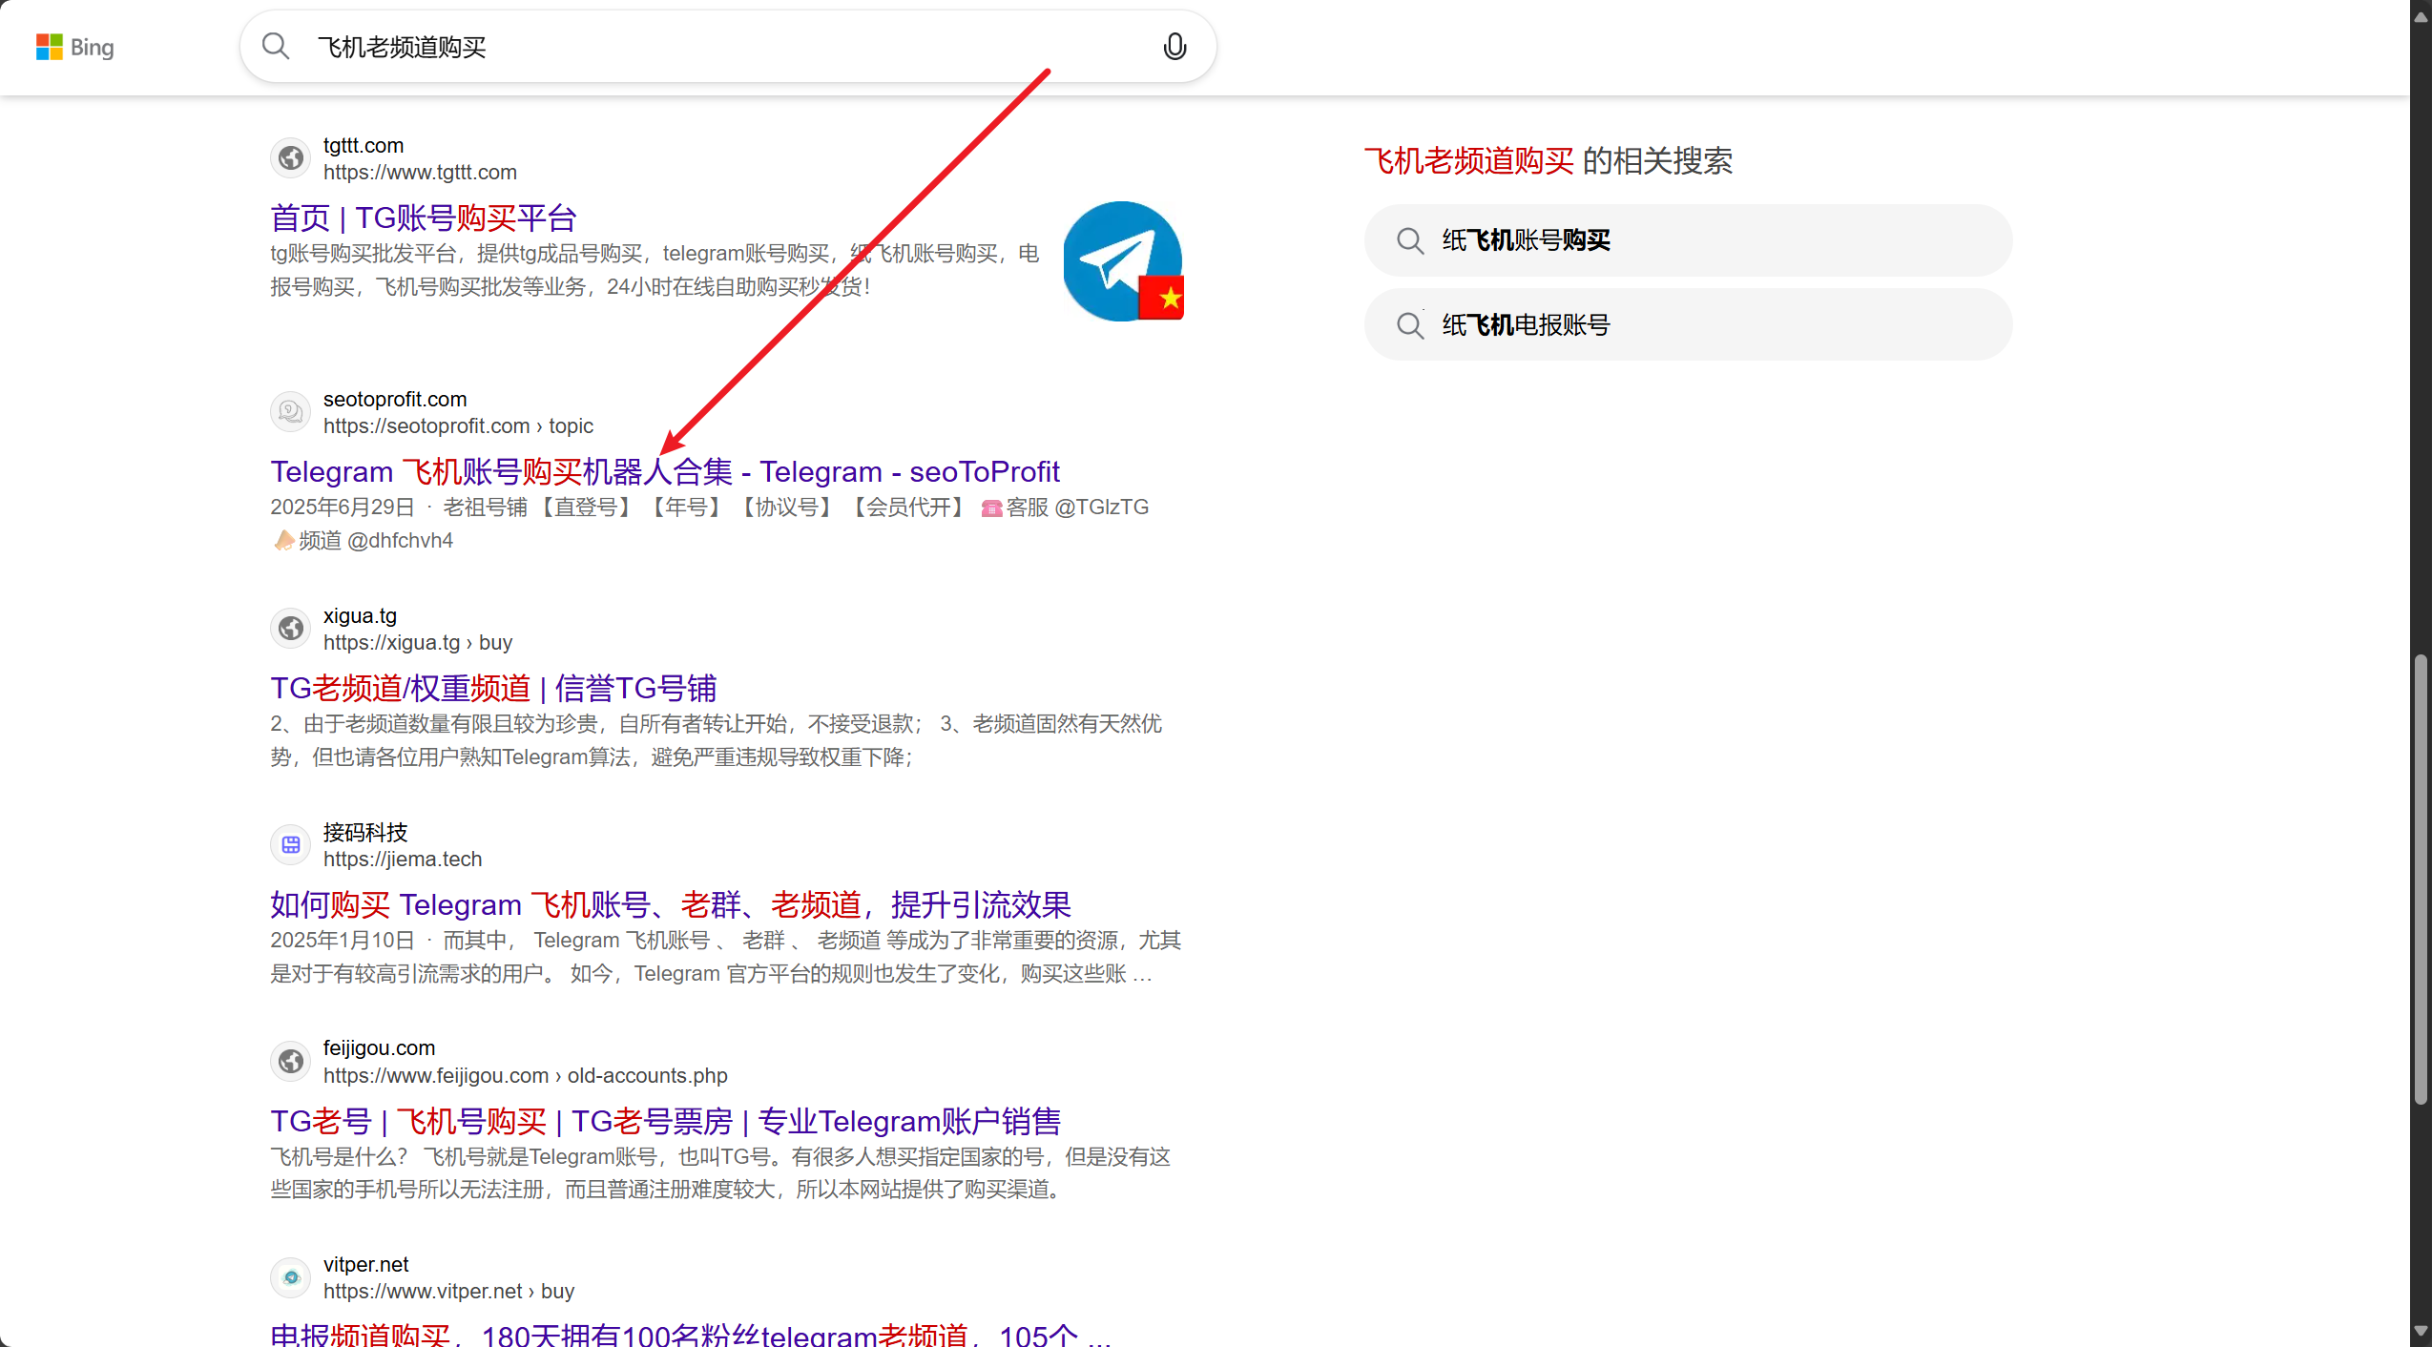The width and height of the screenshot is (2432, 1347).
Task: Open the TG老频道/权重频道 result link
Action: (x=493, y=689)
